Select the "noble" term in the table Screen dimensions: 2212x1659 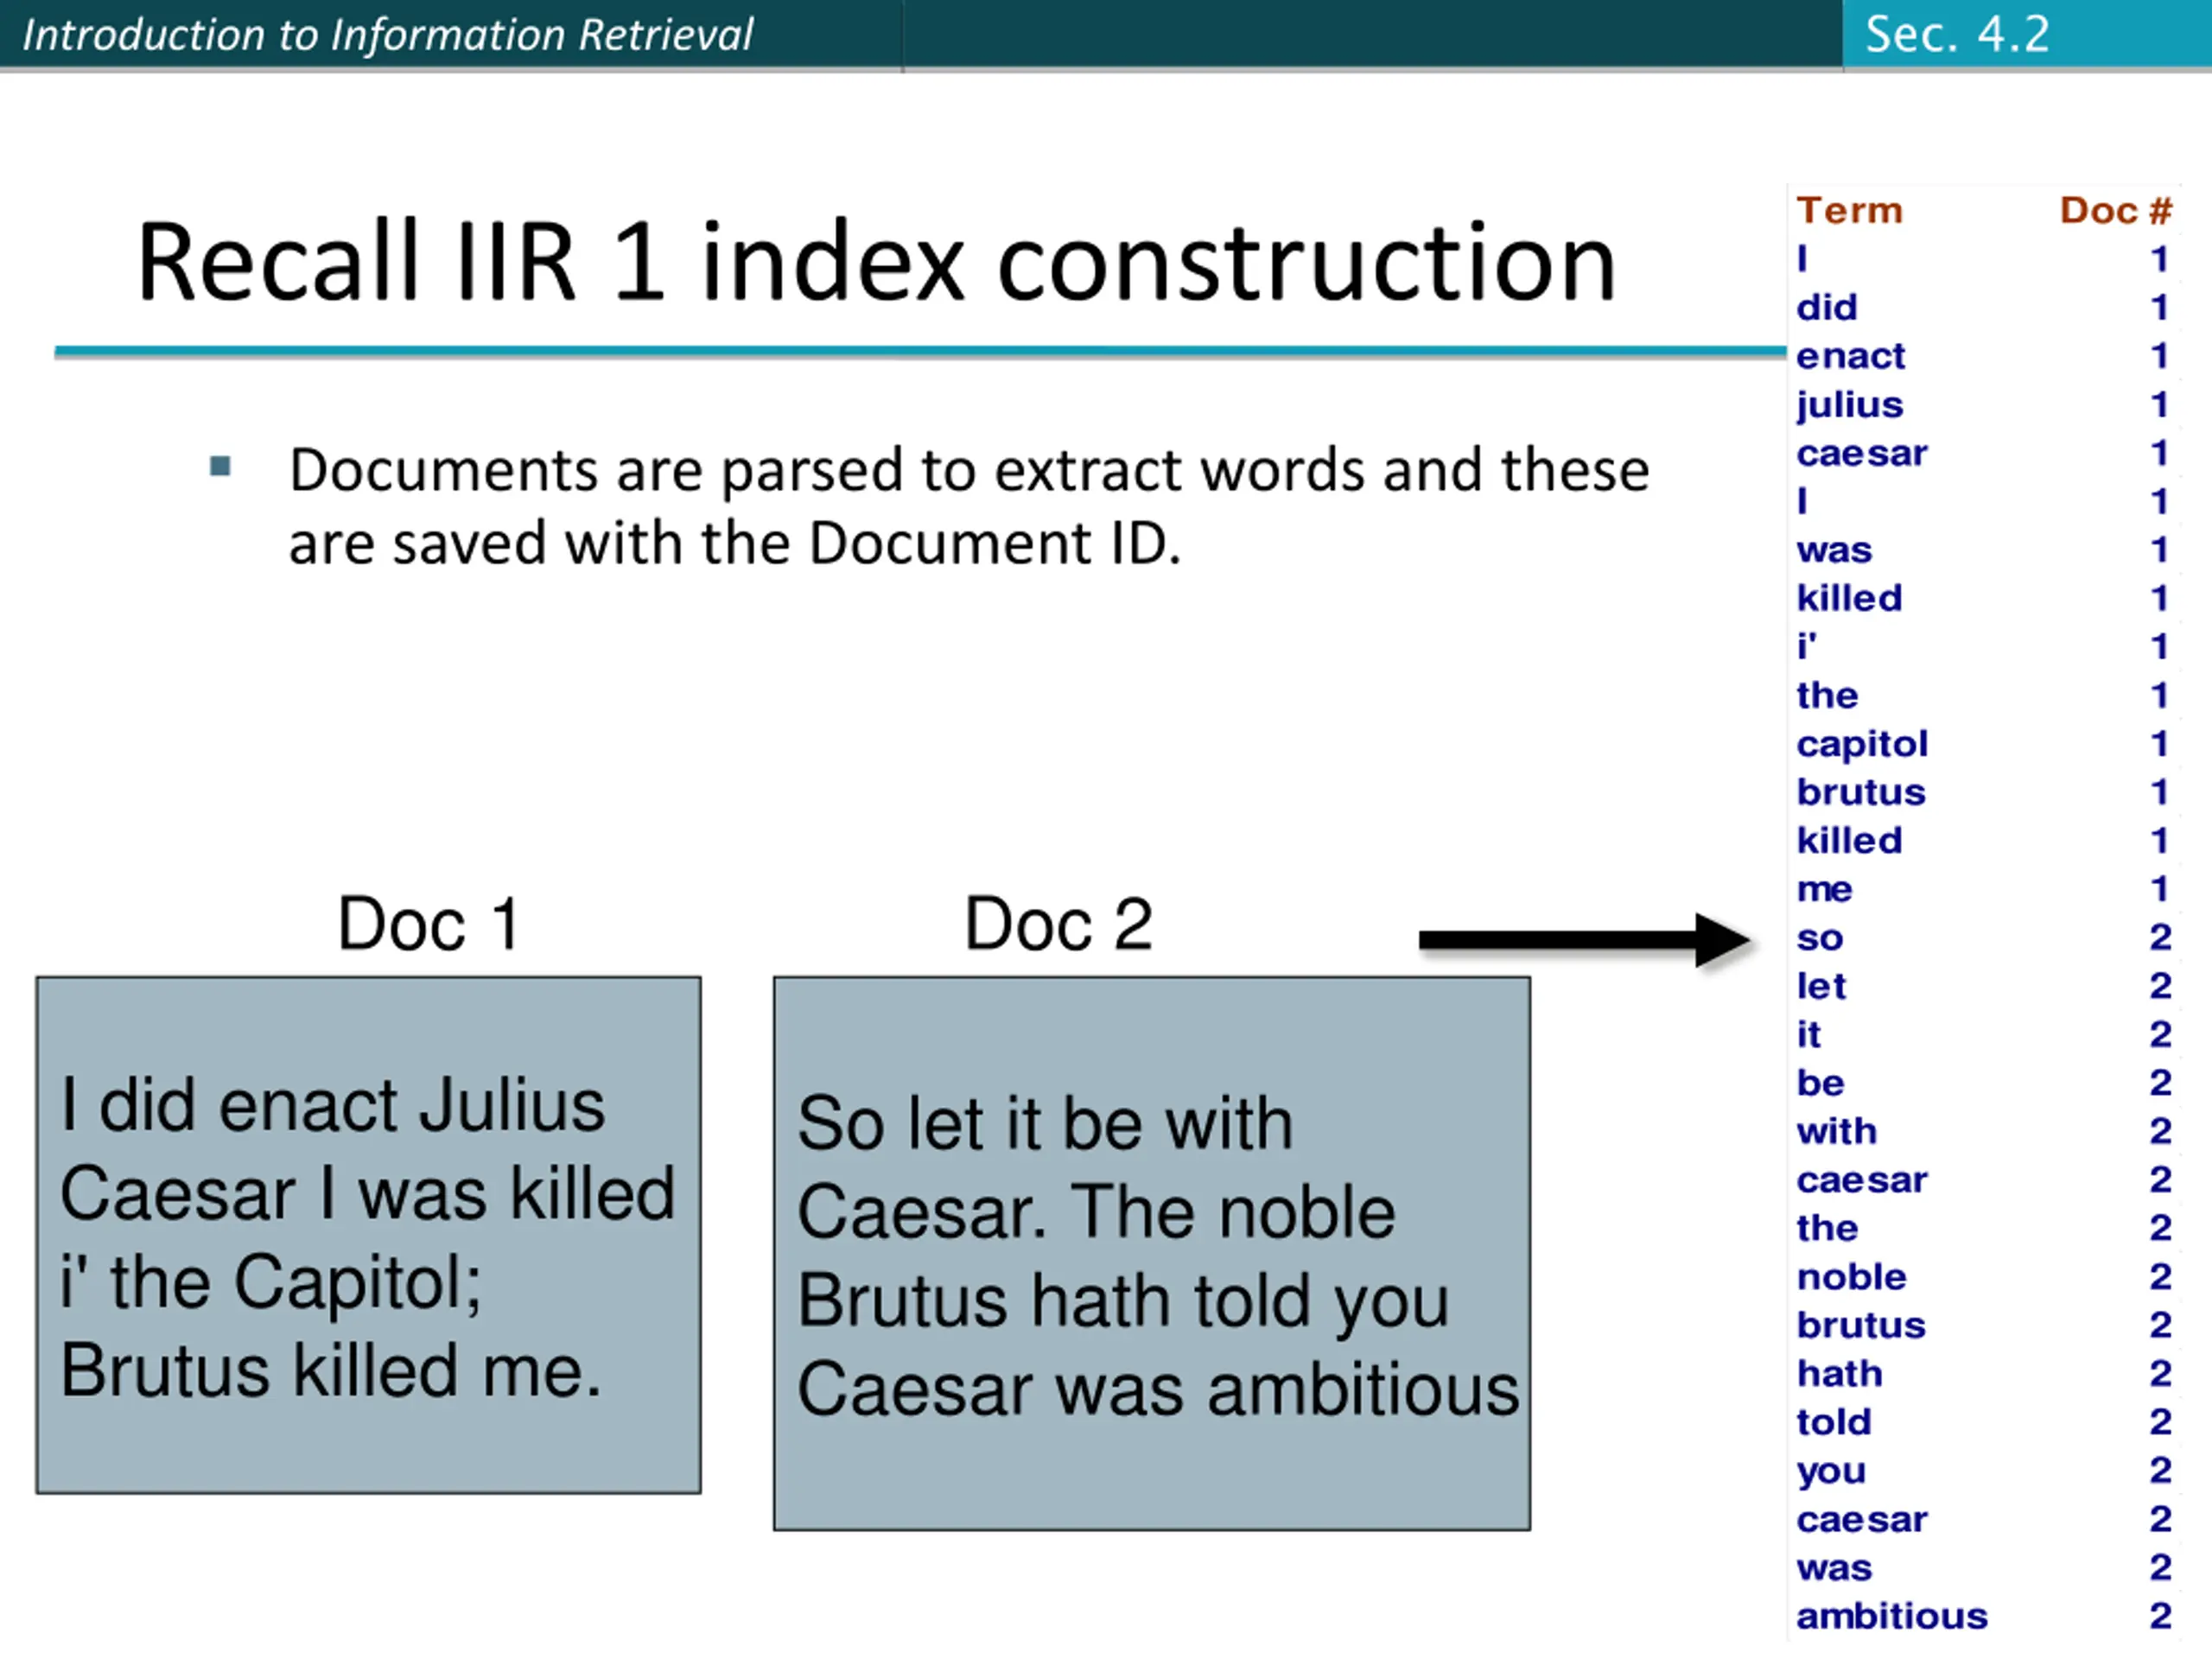pyautogui.click(x=1851, y=1277)
